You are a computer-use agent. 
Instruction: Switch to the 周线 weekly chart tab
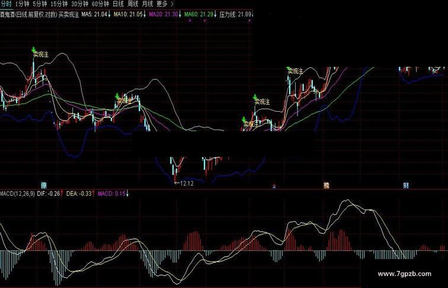[133, 4]
